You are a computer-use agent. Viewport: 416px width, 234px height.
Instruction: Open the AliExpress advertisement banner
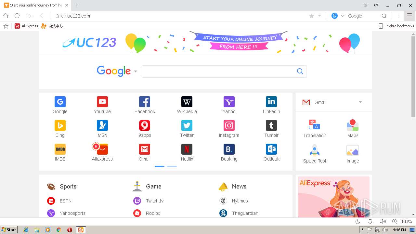334,197
